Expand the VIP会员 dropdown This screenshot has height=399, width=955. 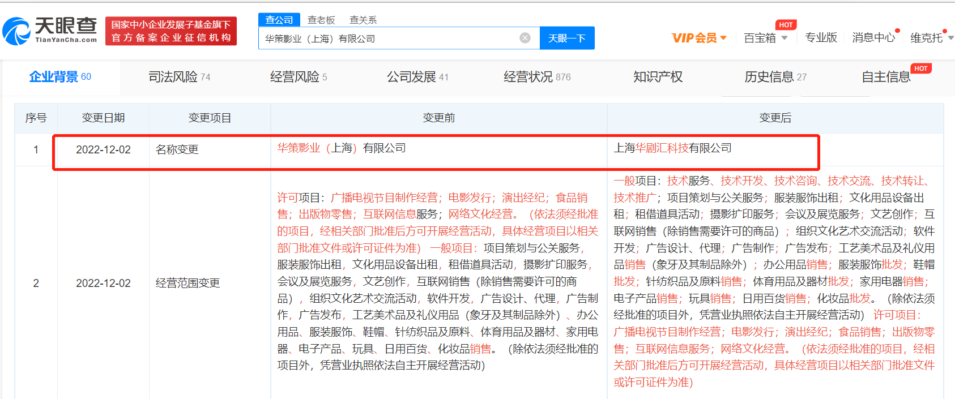tap(699, 38)
